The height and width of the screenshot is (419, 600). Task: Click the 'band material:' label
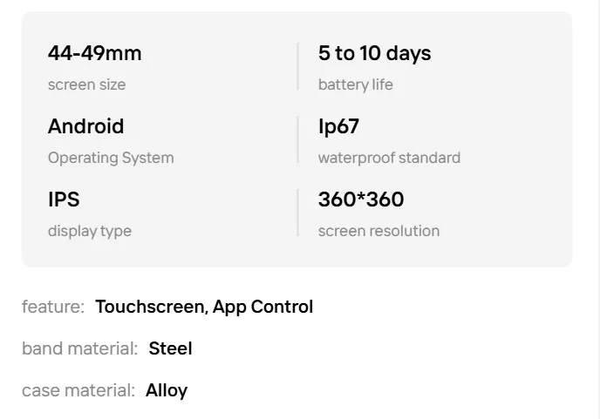[x=79, y=348]
